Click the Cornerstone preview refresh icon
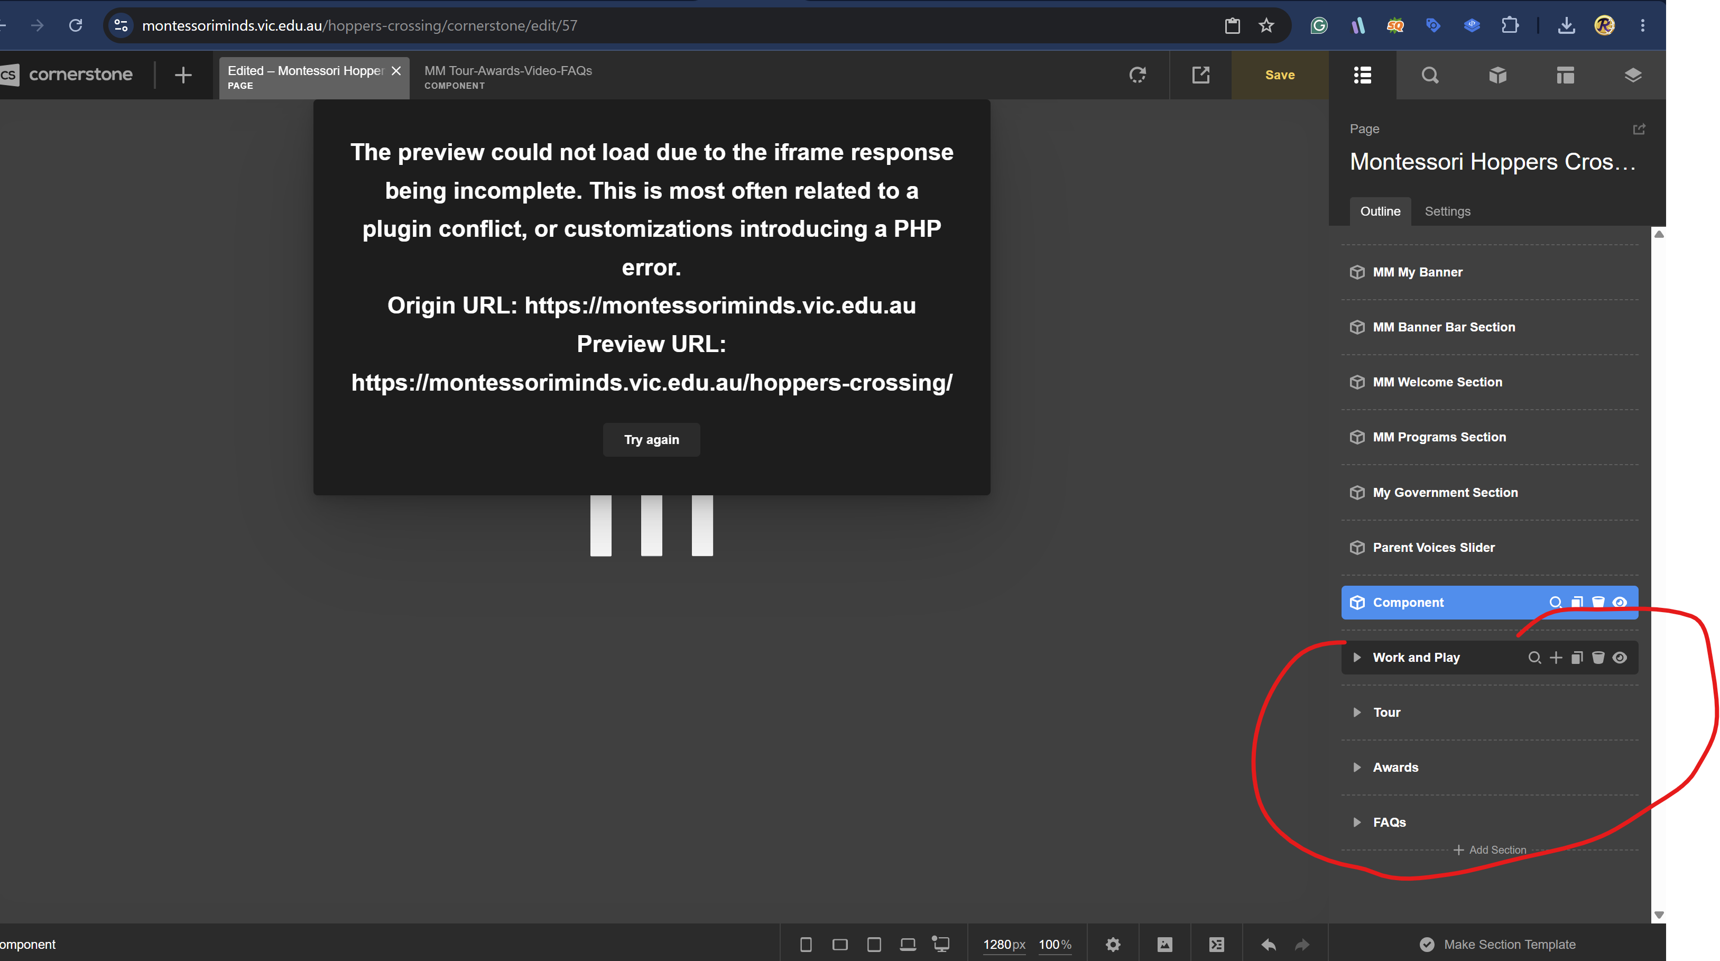1720x961 pixels. tap(1137, 75)
